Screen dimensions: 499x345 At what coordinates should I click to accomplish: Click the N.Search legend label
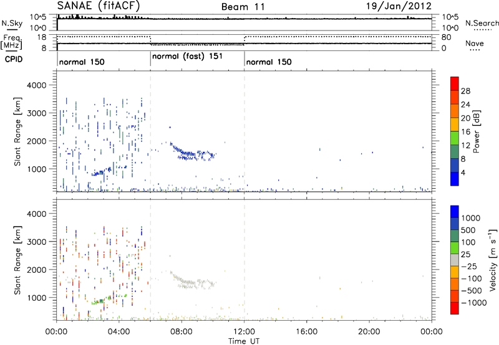[482, 23]
